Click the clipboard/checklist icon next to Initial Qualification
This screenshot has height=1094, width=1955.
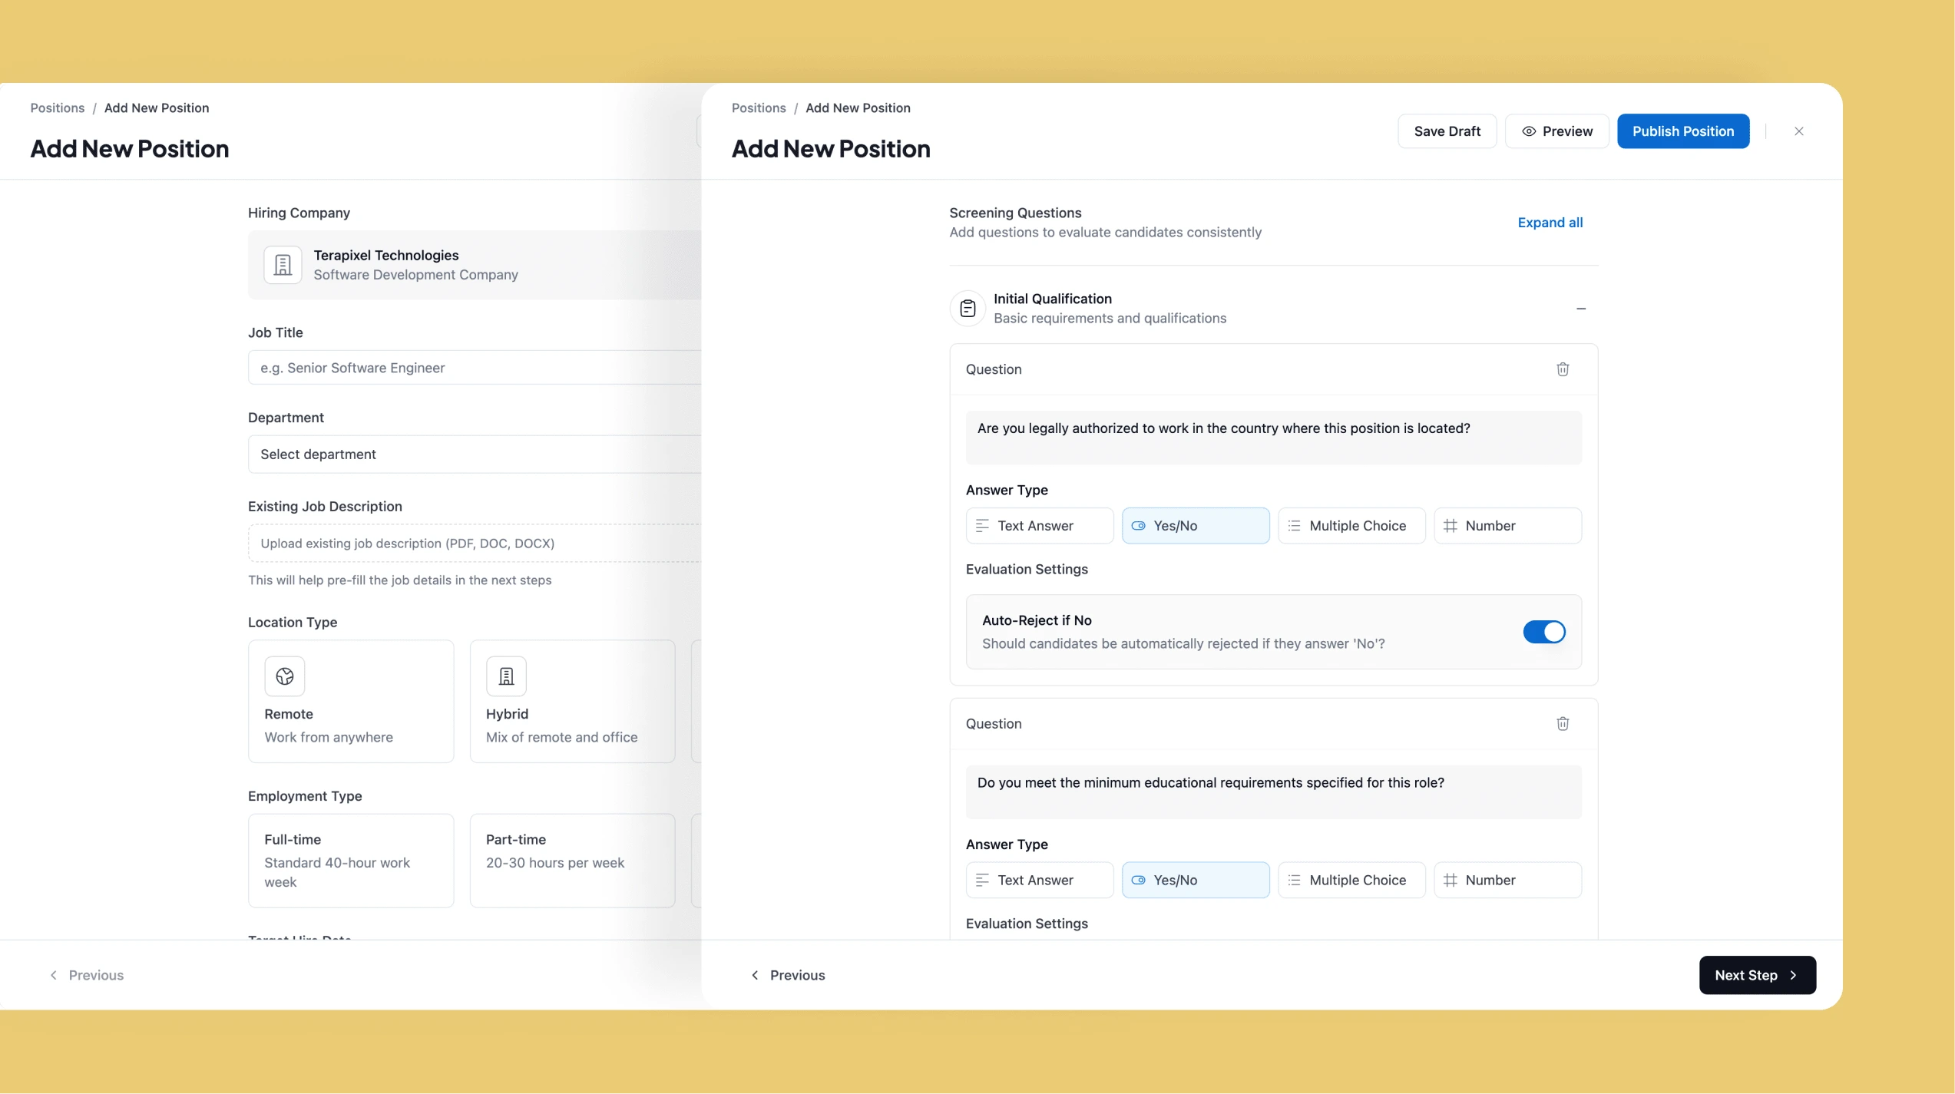pyautogui.click(x=968, y=307)
